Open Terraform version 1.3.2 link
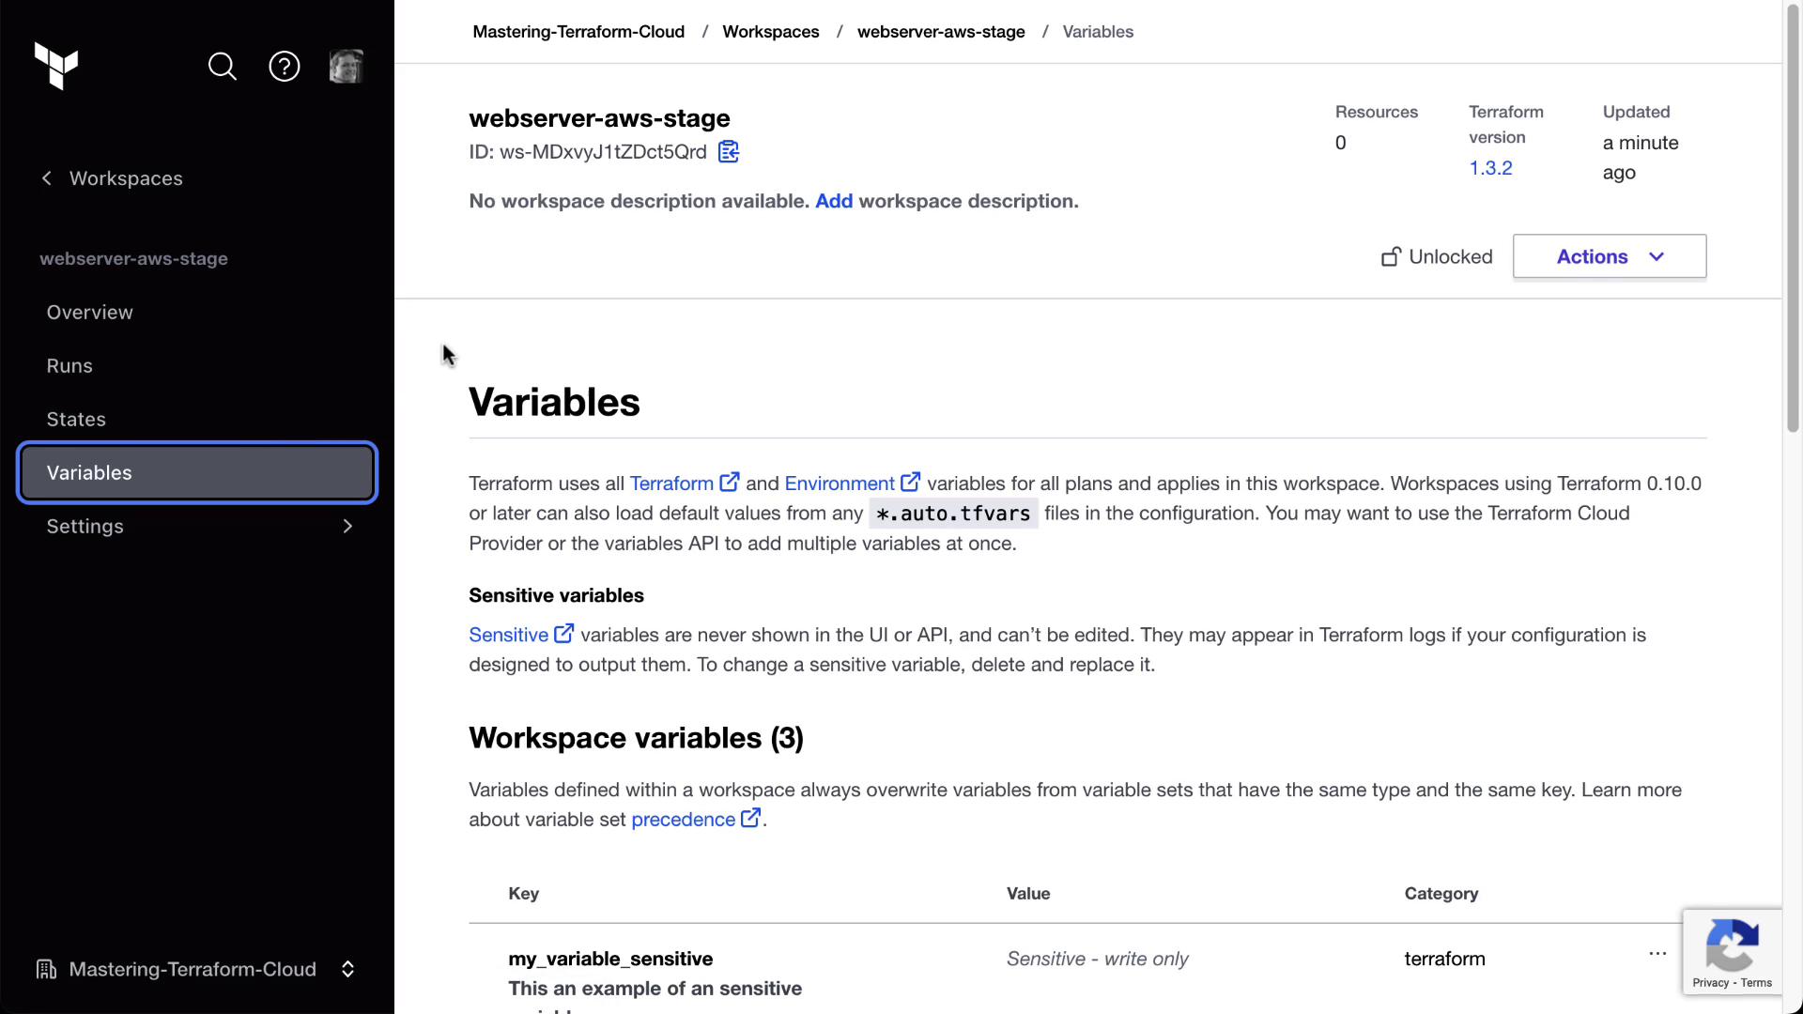 point(1490,168)
